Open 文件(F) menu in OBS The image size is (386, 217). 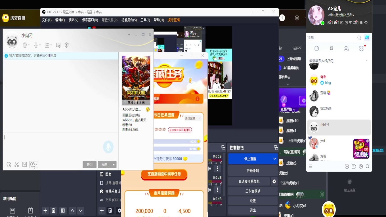pos(47,20)
